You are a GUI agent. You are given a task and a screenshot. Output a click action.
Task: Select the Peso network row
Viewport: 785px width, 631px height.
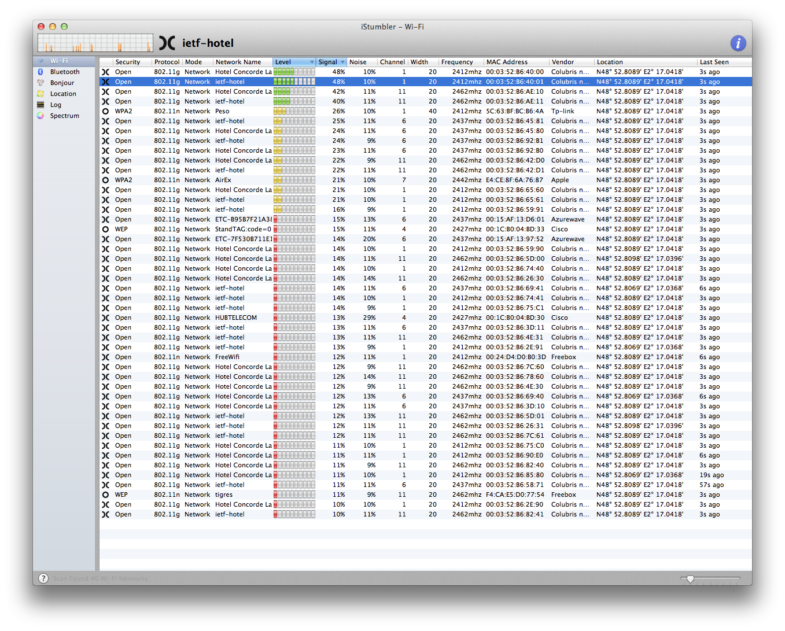(x=426, y=111)
